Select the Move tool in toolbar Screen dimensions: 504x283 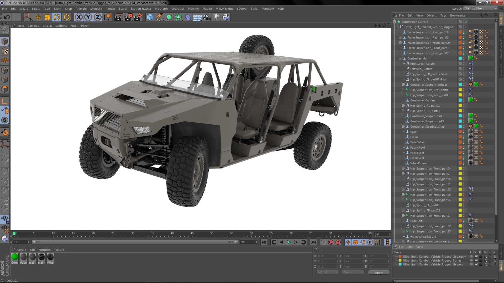pyautogui.click(x=38, y=17)
